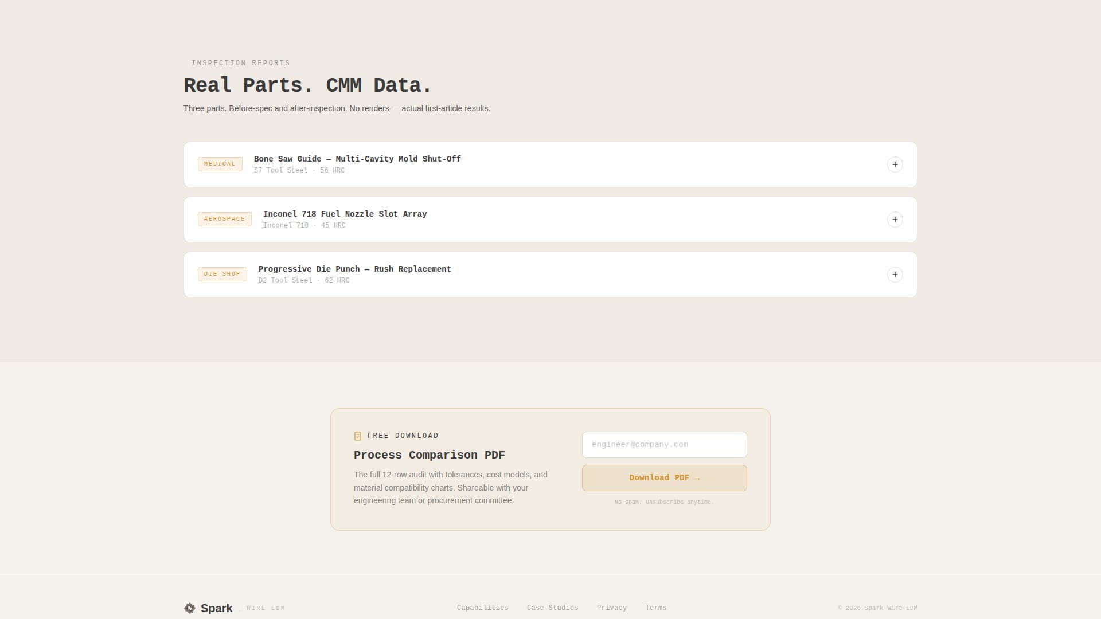Click the plus icon on Bone Saw Guide card
Viewport: 1101px width, 619px height.
[895, 164]
